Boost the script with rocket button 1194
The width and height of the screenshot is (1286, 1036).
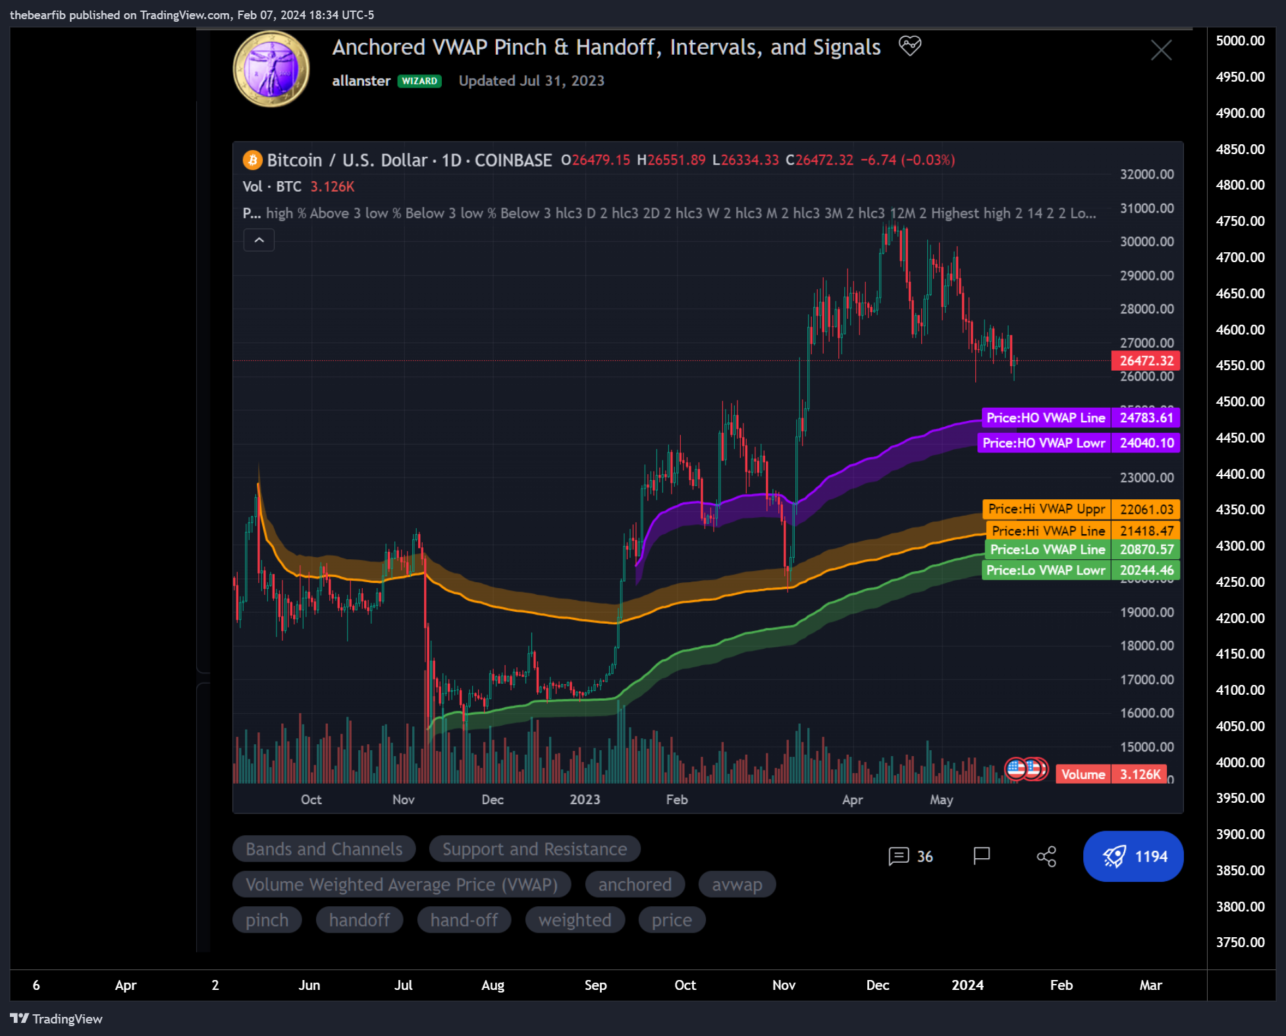(1133, 856)
